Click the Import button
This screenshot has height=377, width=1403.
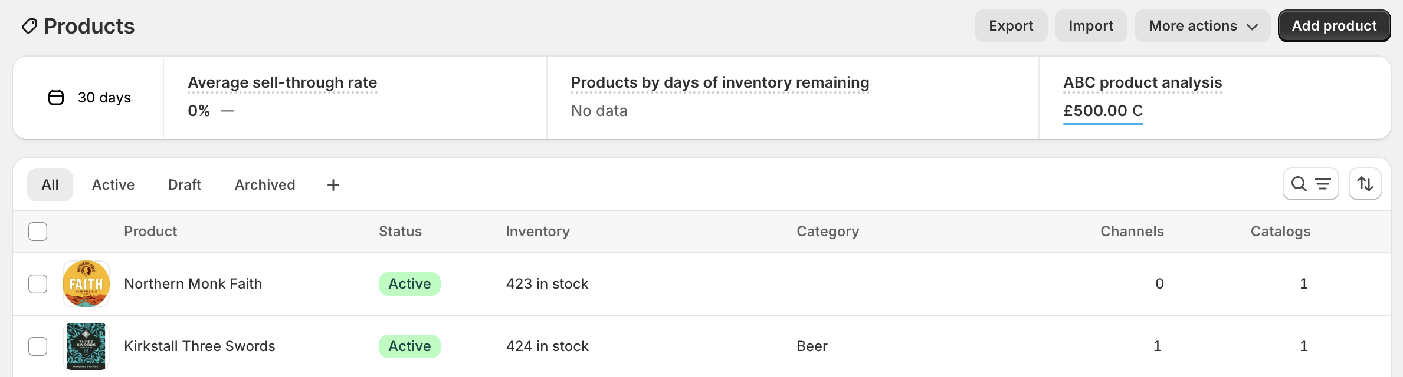[x=1090, y=26]
